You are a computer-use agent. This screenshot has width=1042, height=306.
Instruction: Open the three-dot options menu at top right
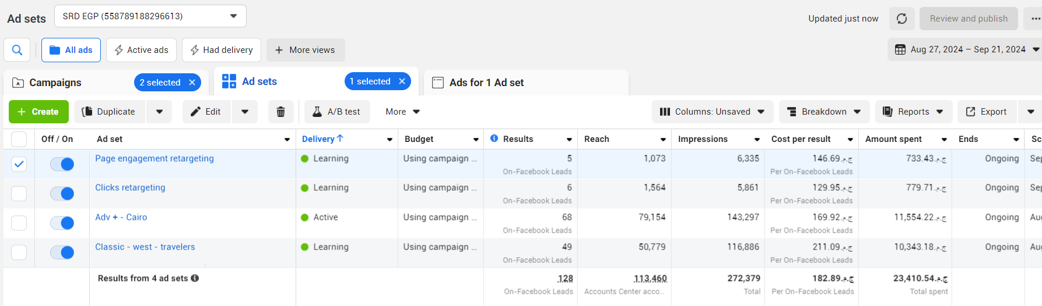pos(1035,19)
